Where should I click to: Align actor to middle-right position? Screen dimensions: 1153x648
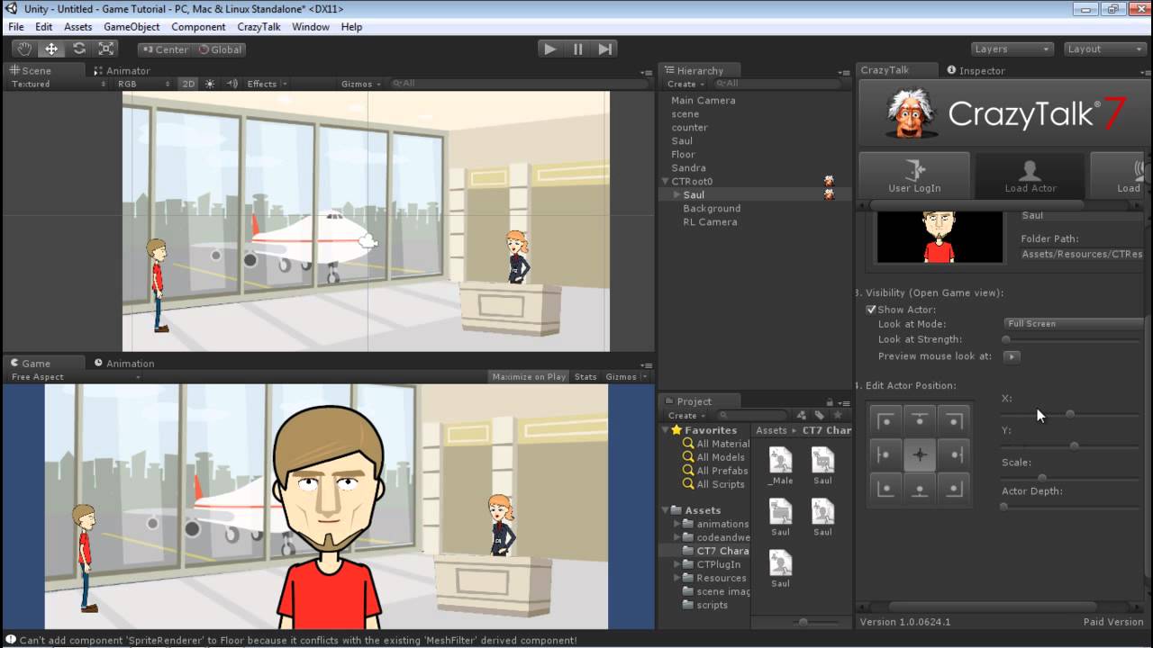point(953,454)
